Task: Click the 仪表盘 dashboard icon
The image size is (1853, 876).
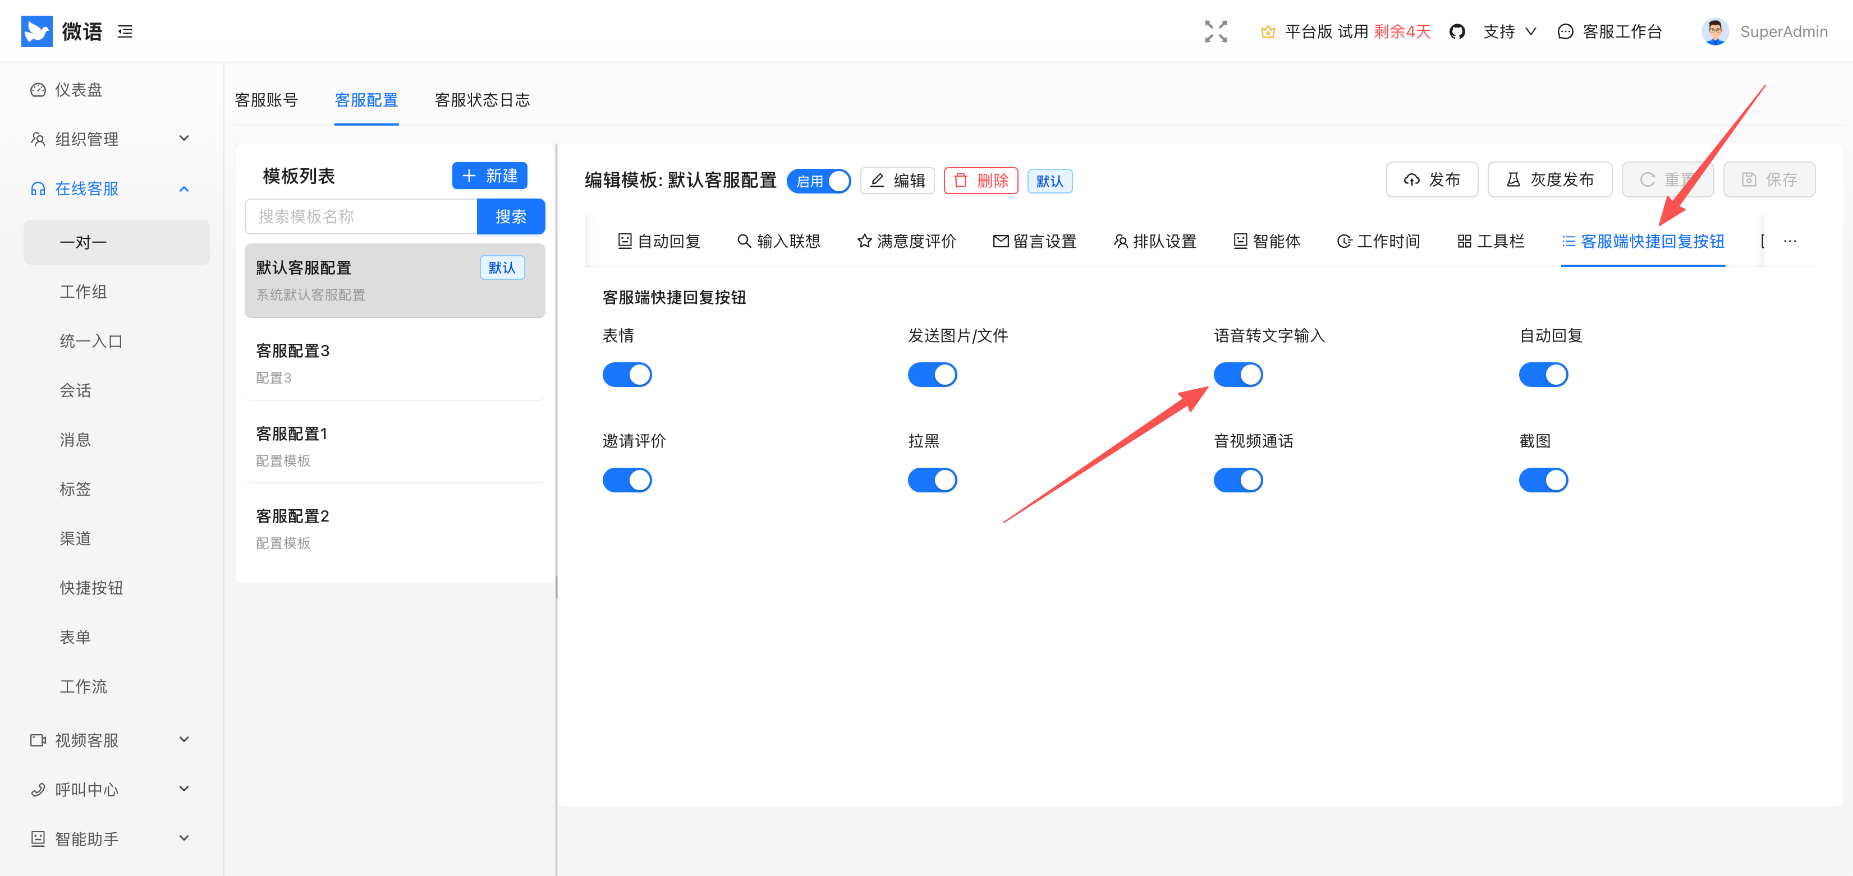Action: (38, 90)
